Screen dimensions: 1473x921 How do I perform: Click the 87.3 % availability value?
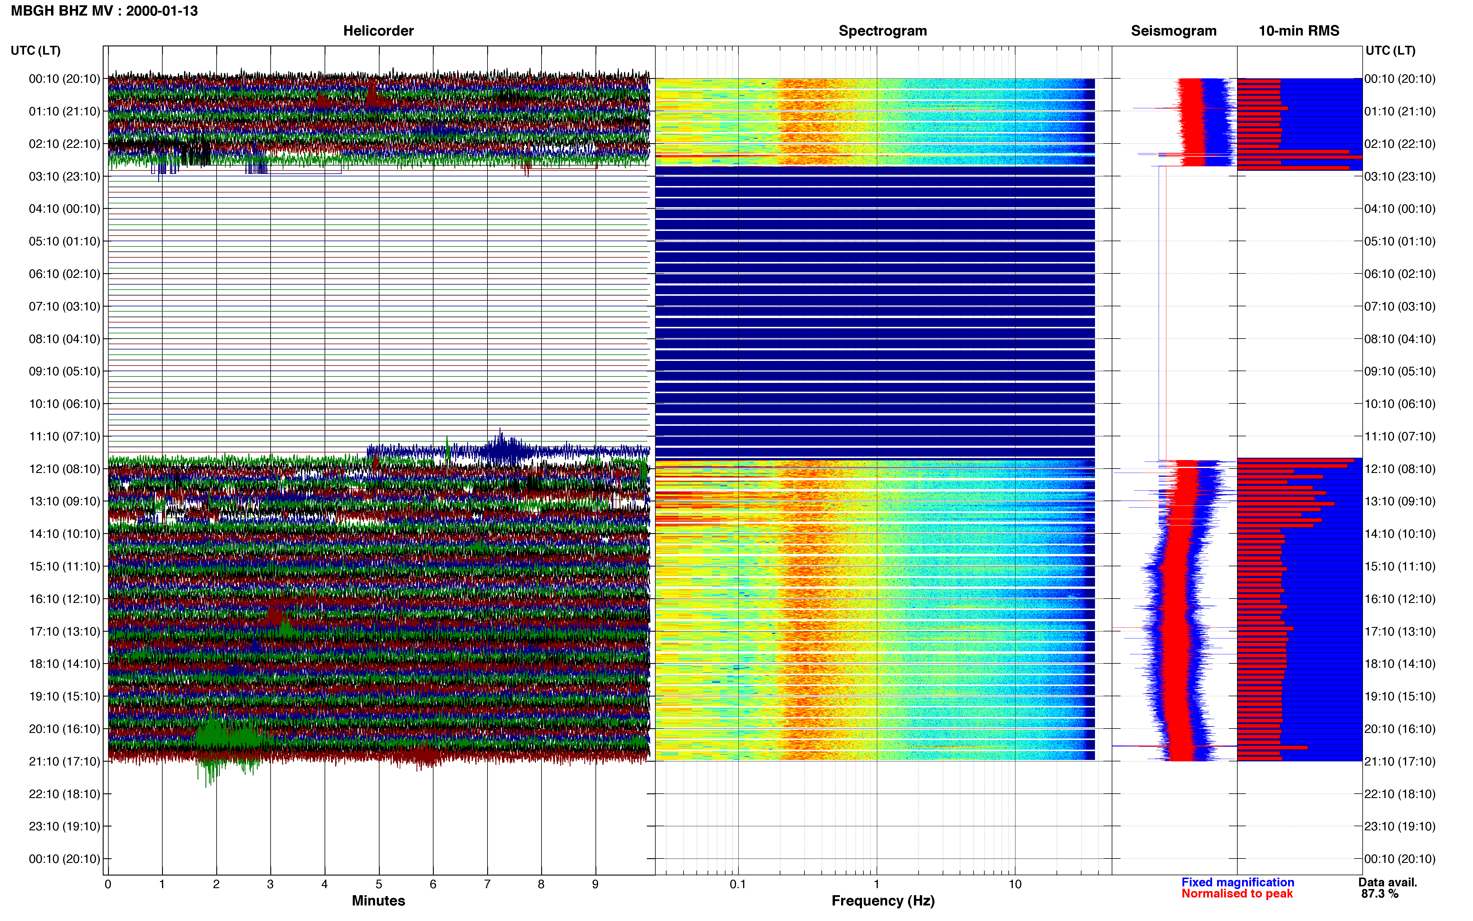[x=1380, y=894]
